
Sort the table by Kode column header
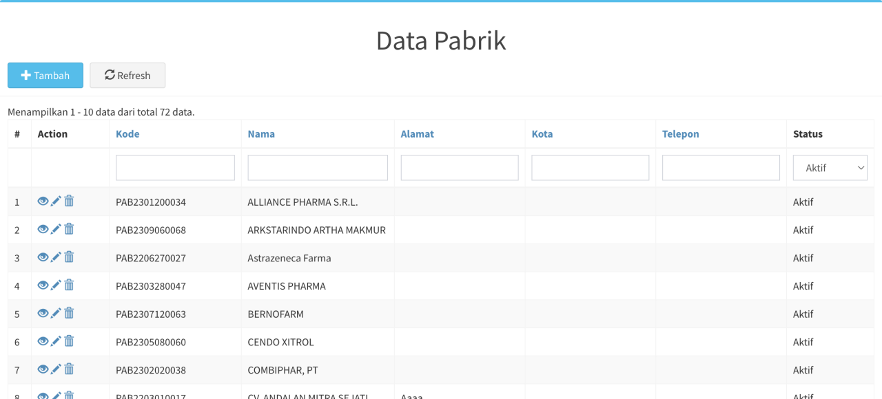[x=127, y=134]
